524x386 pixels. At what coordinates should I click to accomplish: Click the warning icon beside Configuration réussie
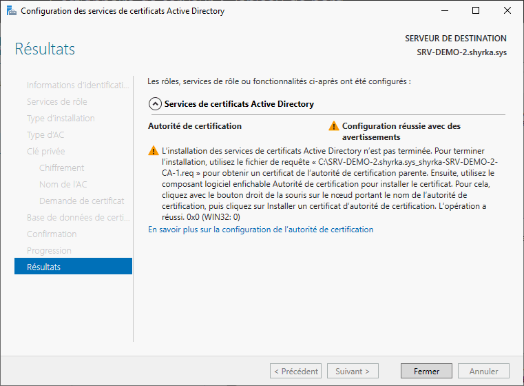[334, 126]
